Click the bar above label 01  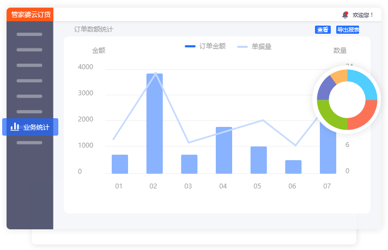coord(119,164)
